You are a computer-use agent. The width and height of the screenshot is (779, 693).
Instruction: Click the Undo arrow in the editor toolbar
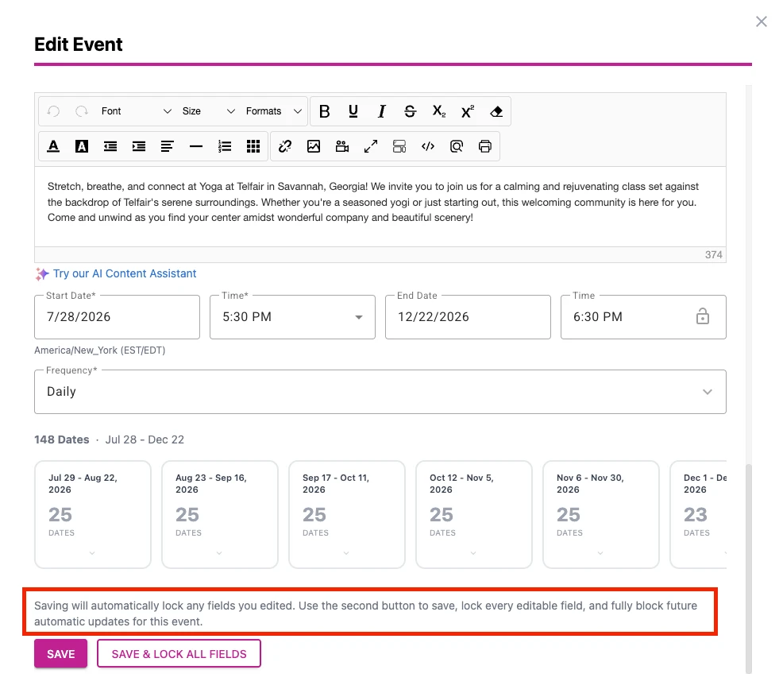(54, 111)
